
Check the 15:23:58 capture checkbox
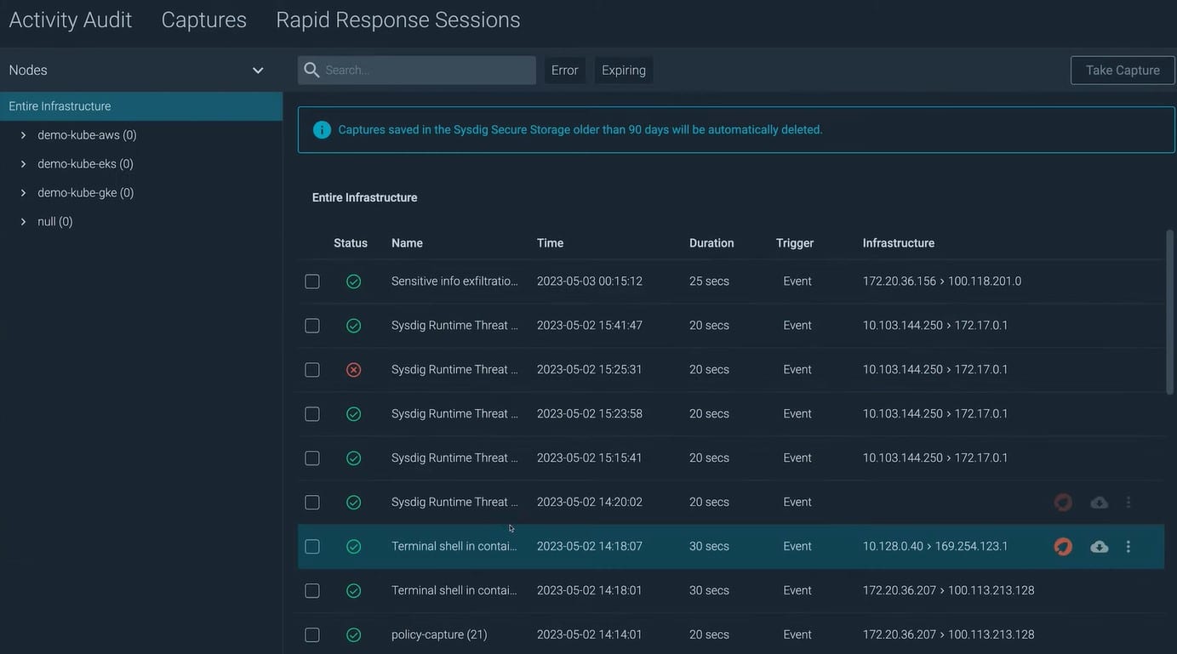[312, 414]
